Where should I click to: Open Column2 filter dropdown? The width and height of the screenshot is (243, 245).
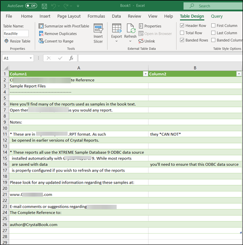point(238,74)
